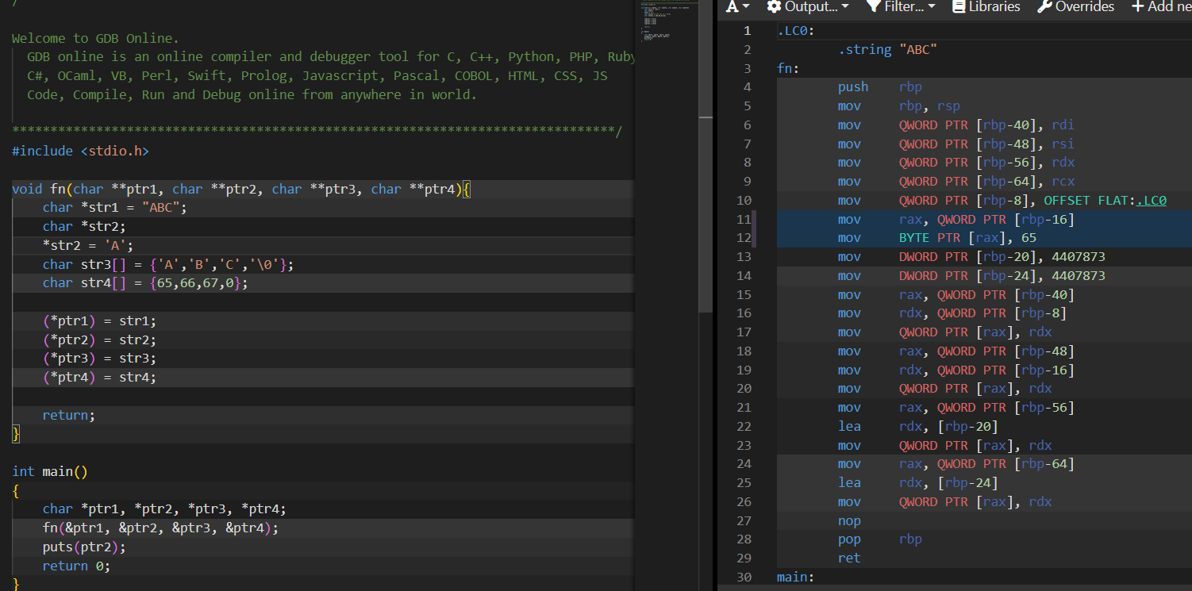Click the 'ret' instruction

click(849, 558)
